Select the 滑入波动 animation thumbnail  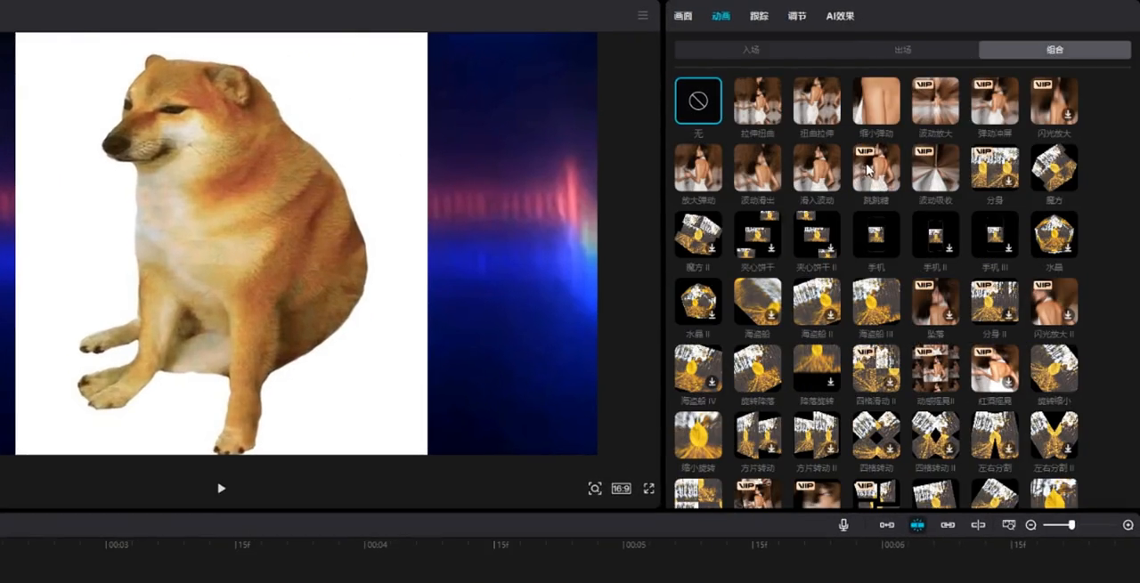coord(817,167)
